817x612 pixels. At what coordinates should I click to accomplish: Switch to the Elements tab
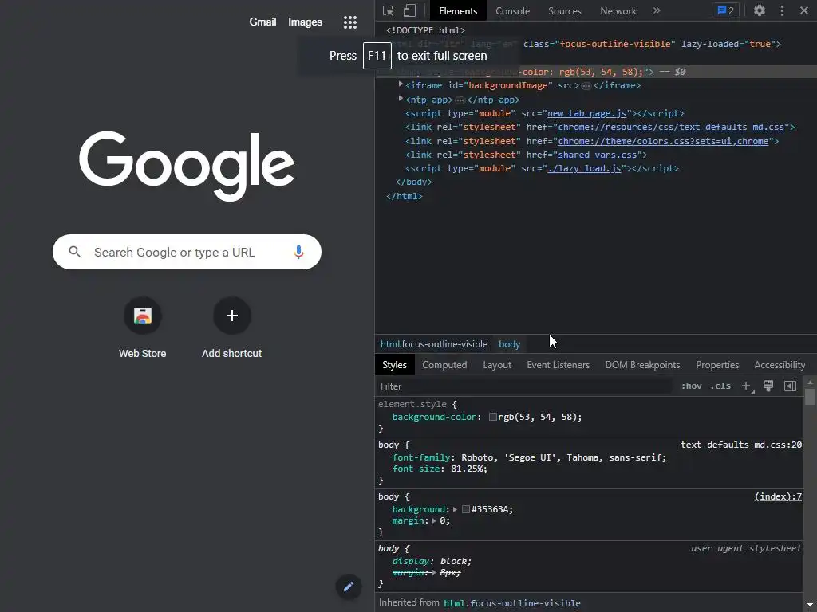click(x=458, y=11)
